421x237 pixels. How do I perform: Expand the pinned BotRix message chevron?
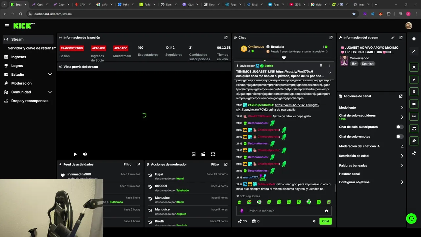[330, 73]
